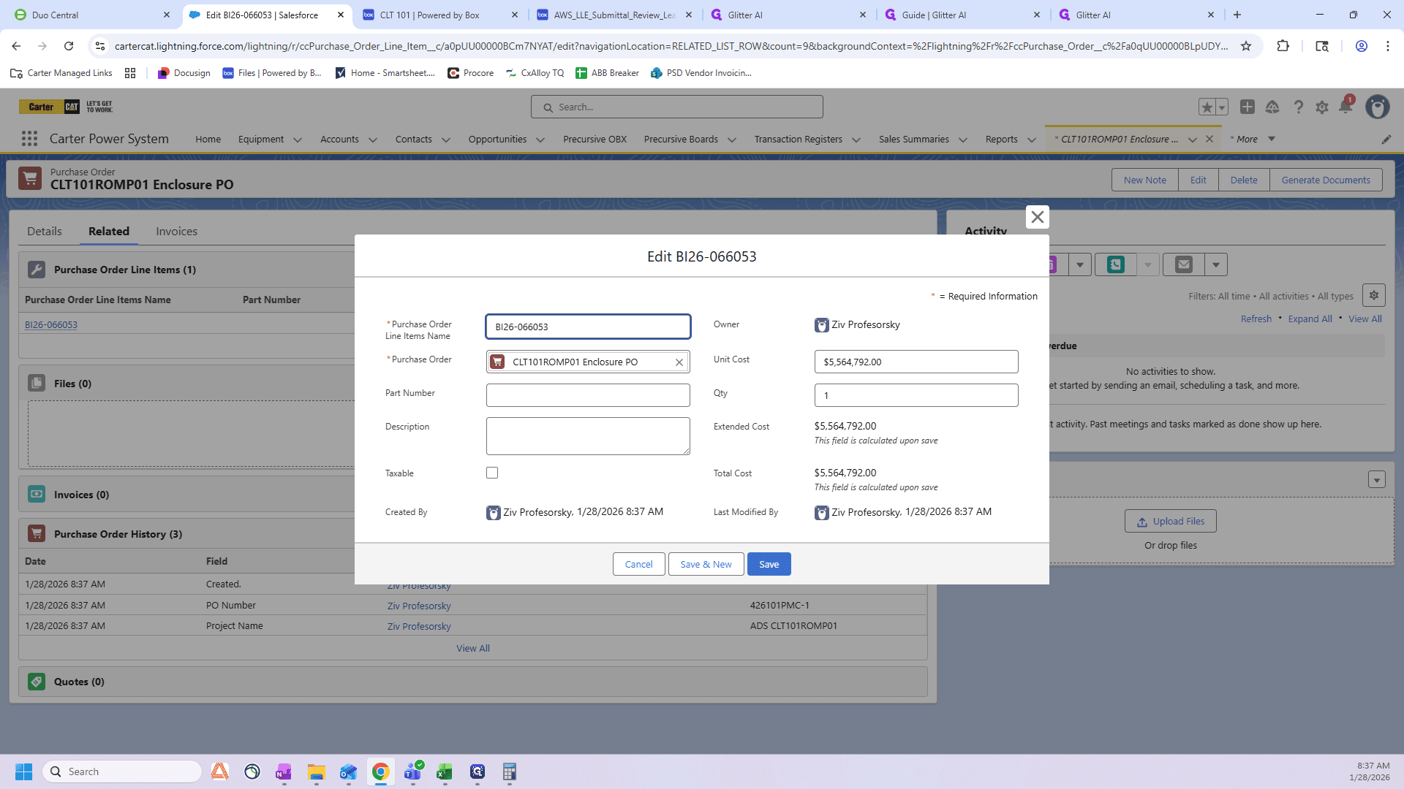Open the email activity dropdown arrow
Image resolution: width=1404 pixels, height=789 pixels.
(1216, 264)
